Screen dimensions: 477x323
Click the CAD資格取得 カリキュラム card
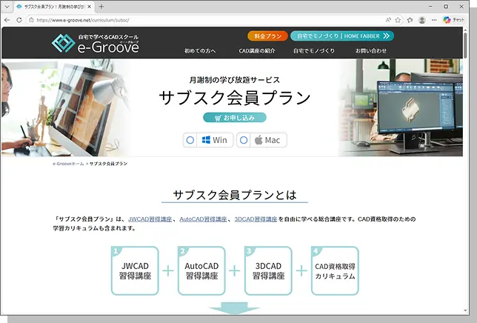coord(335,270)
